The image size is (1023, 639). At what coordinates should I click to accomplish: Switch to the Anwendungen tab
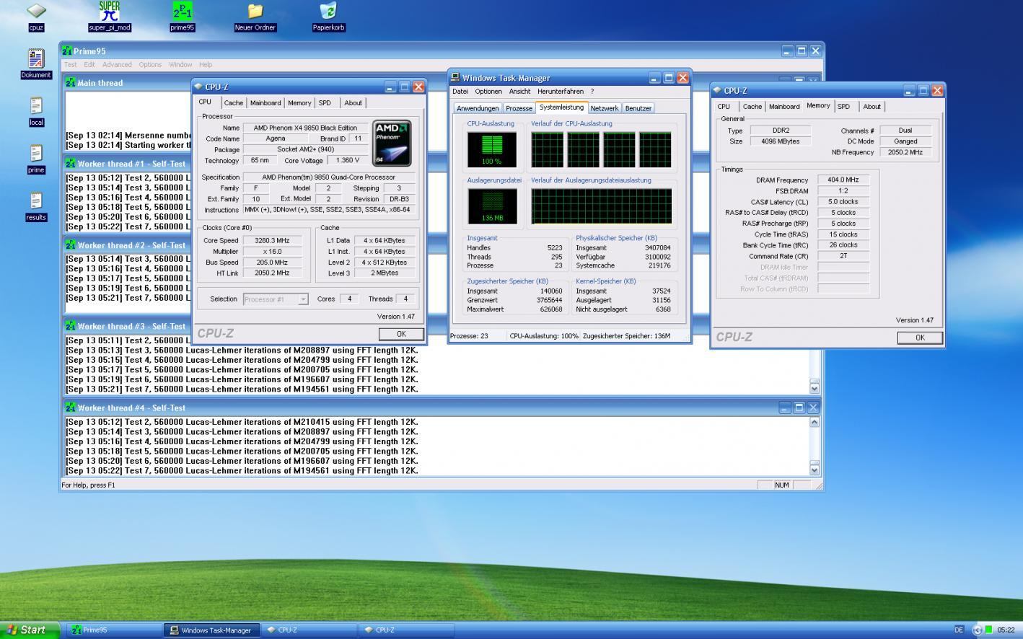pyautogui.click(x=478, y=108)
